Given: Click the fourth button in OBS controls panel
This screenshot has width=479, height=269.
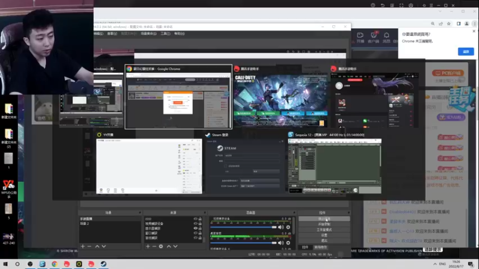Looking at the screenshot, I should coord(324,235).
